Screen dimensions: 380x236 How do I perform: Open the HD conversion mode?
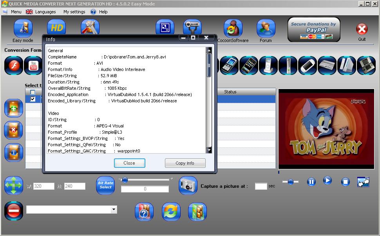click(56, 27)
